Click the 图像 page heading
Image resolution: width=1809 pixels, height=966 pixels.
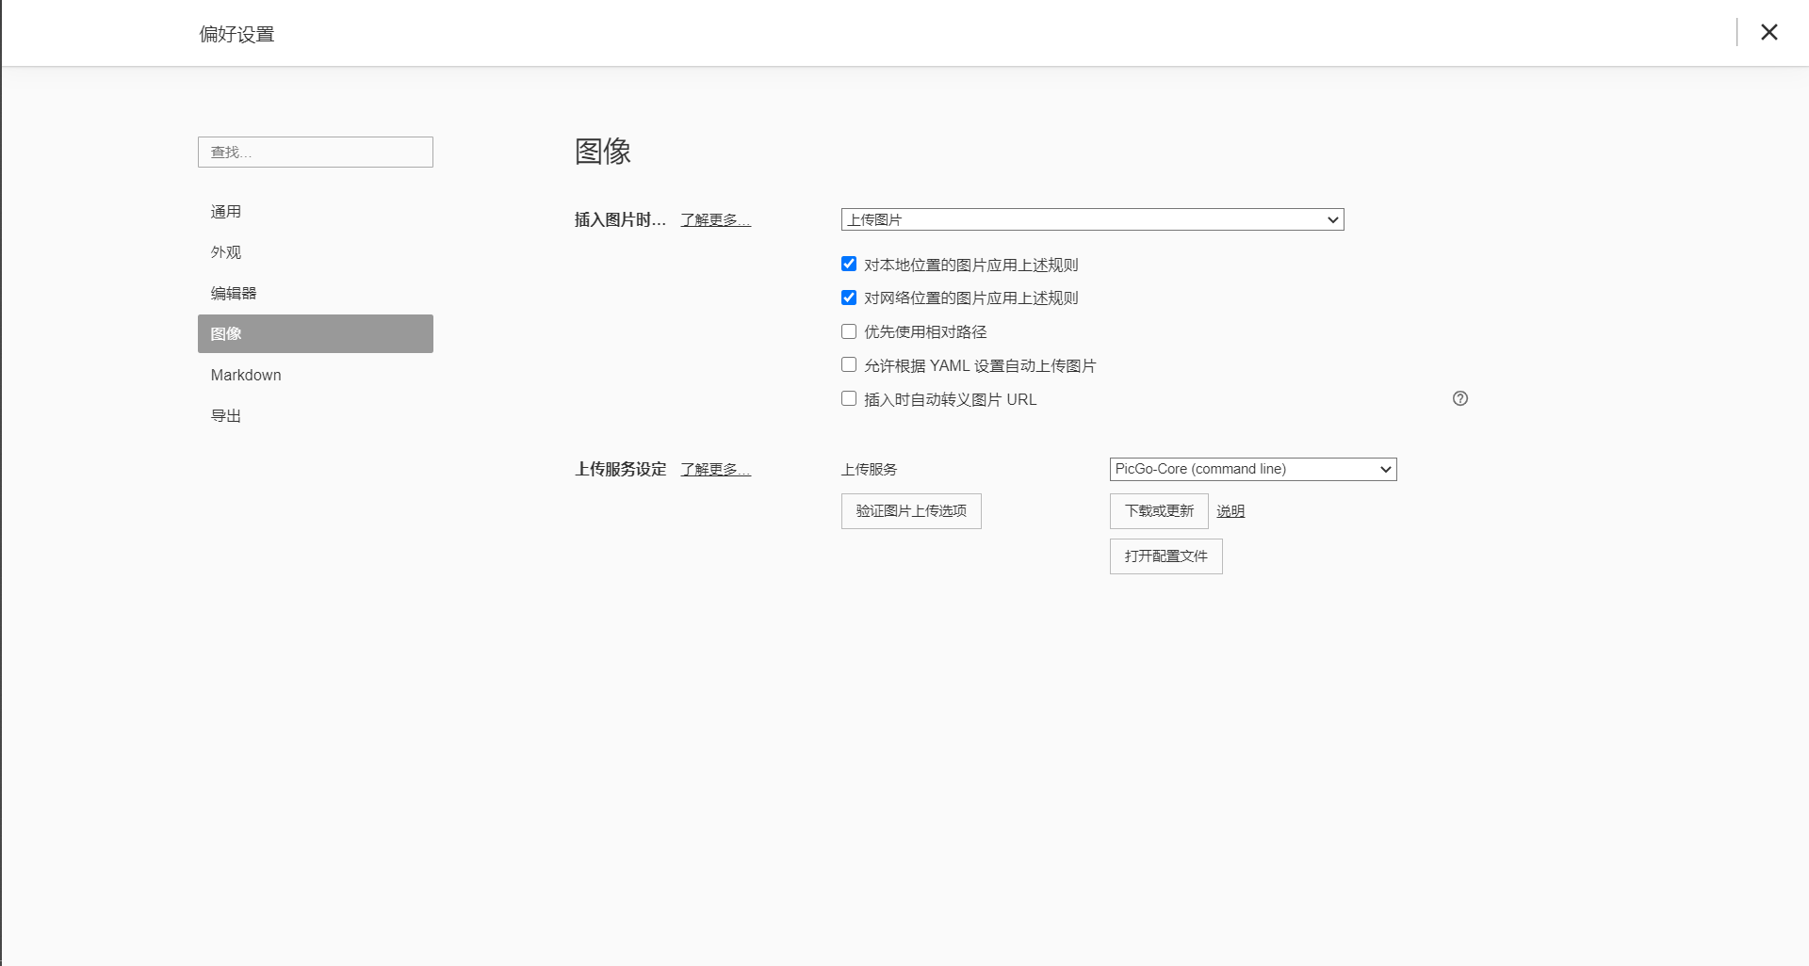point(603,151)
